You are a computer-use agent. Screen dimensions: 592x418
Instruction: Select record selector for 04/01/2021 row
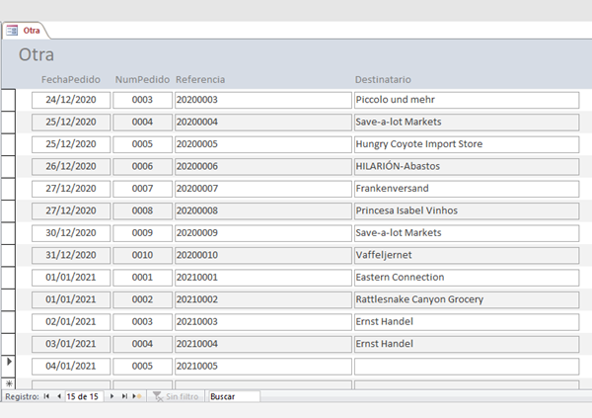8,367
